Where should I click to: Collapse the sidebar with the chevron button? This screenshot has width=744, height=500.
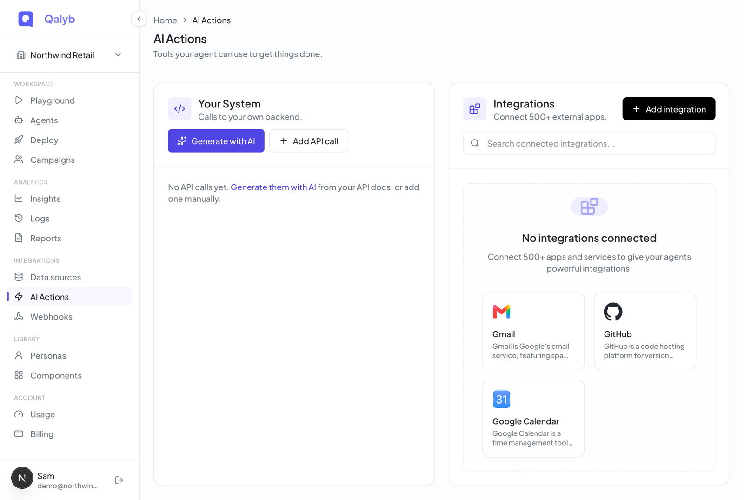click(x=139, y=19)
